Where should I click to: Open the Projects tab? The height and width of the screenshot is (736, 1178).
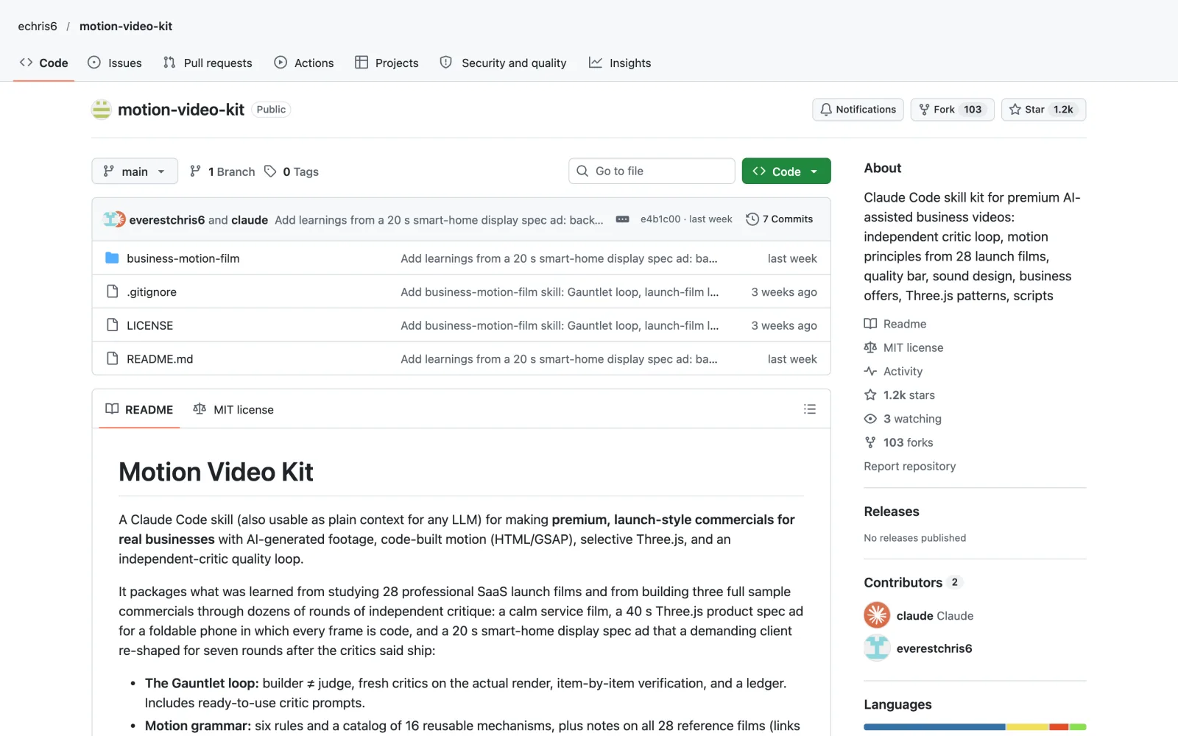pyautogui.click(x=387, y=63)
